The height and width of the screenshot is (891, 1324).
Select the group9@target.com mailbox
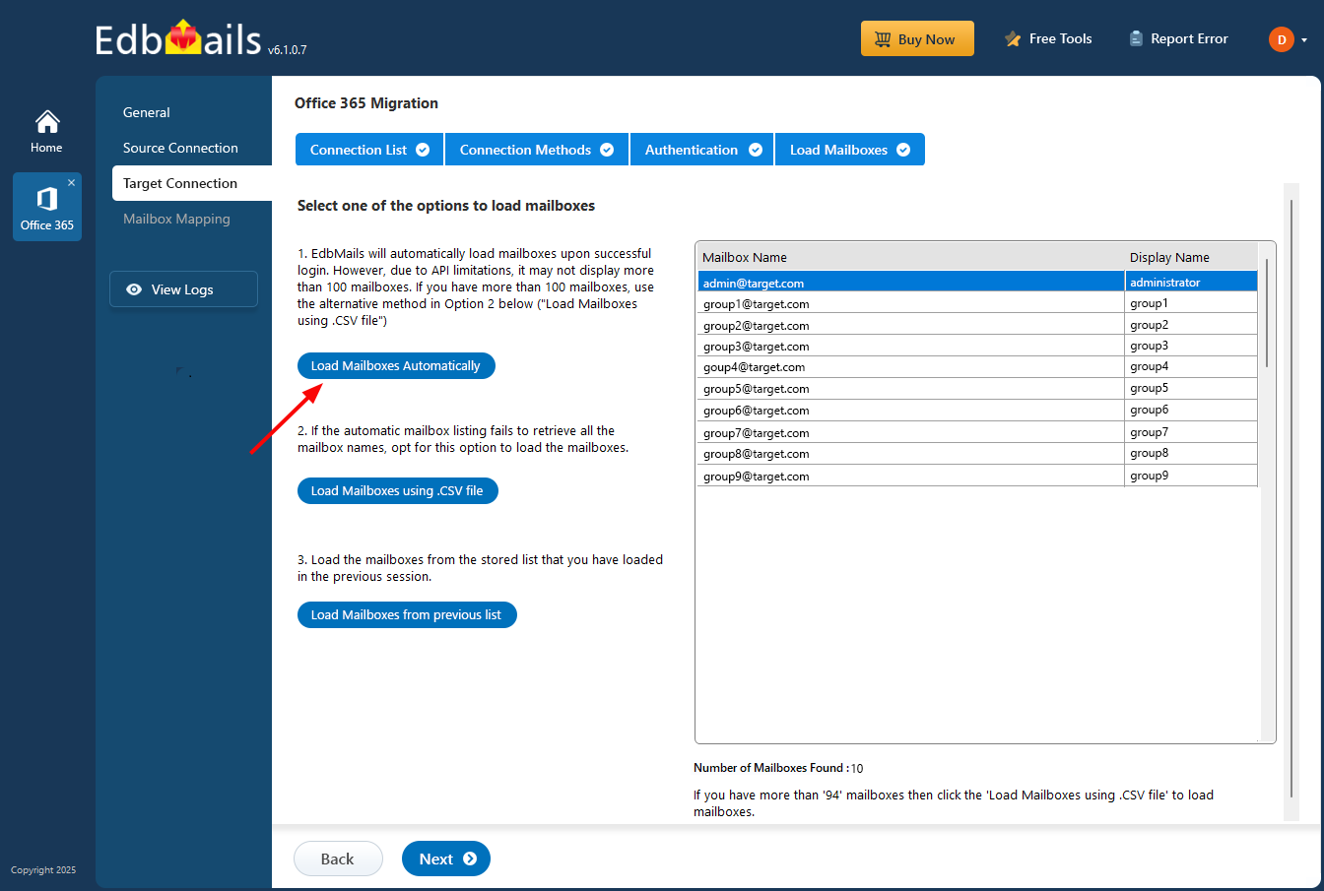click(911, 477)
